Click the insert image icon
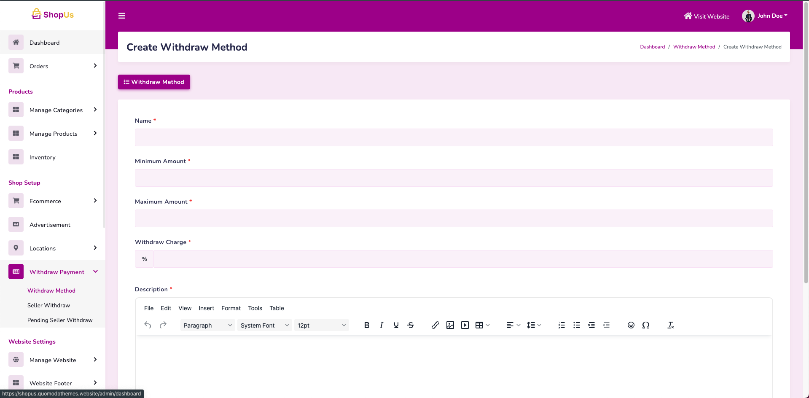809x398 pixels. (x=450, y=325)
